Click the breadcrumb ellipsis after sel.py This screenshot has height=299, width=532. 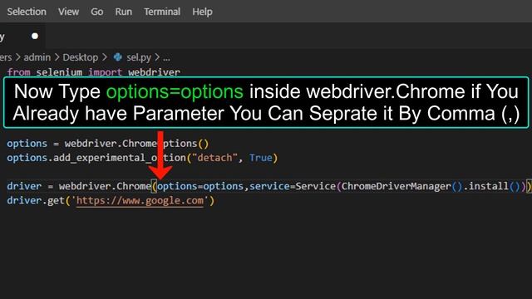166,58
